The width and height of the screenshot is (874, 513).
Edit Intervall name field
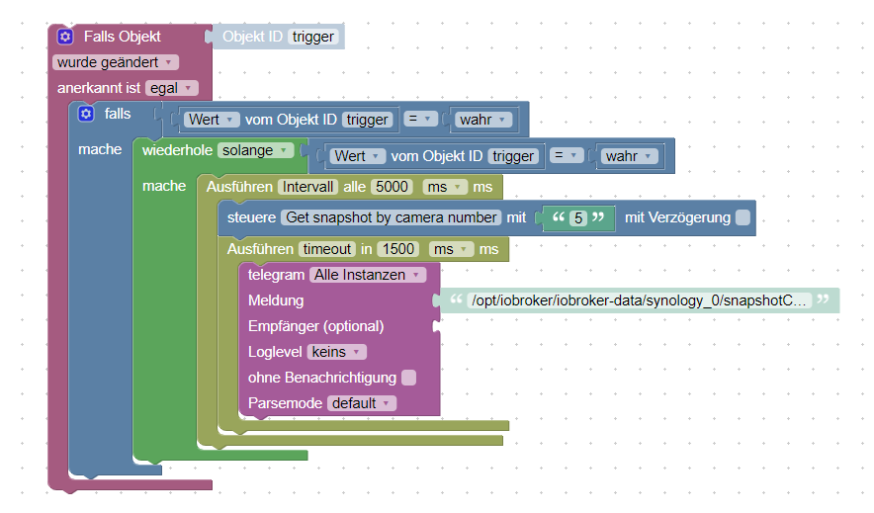(308, 187)
